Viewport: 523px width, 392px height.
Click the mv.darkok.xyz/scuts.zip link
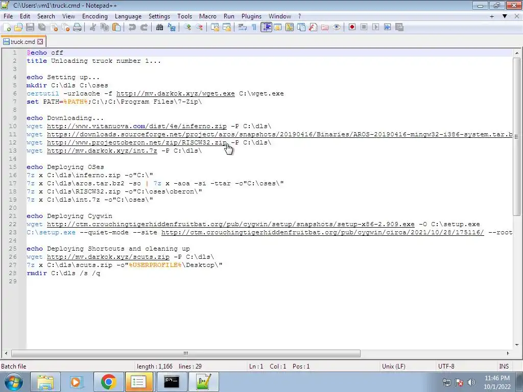point(108,257)
